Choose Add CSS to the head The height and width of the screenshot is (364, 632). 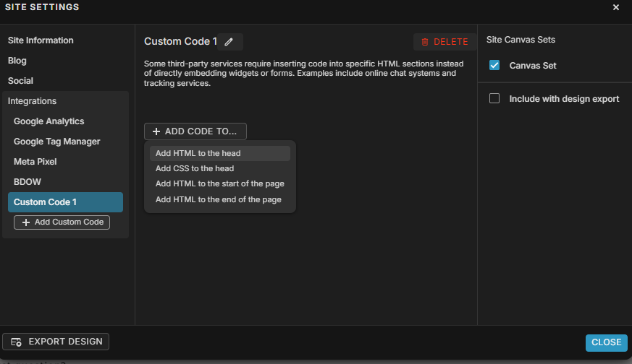(195, 168)
